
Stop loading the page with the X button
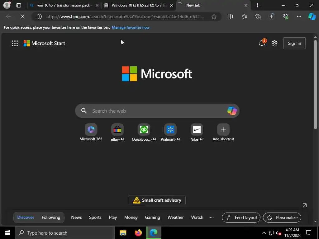click(22, 16)
